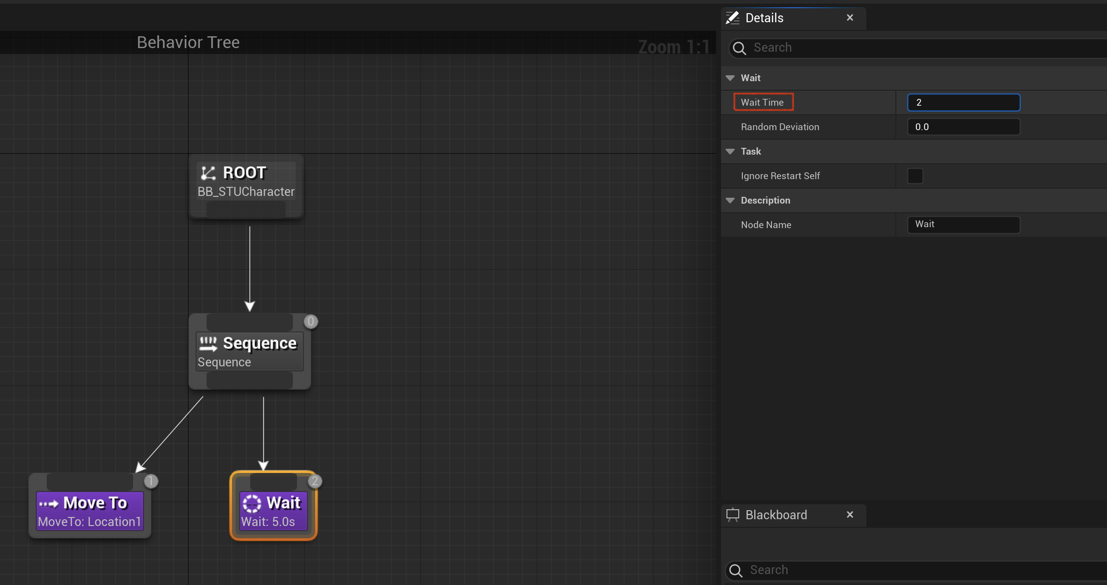Click the Node Name text field
This screenshot has height=585, width=1107.
tap(964, 224)
